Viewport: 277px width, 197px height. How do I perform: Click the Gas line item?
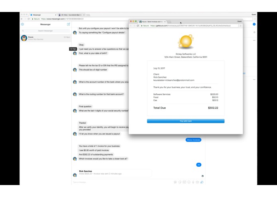[186, 100]
